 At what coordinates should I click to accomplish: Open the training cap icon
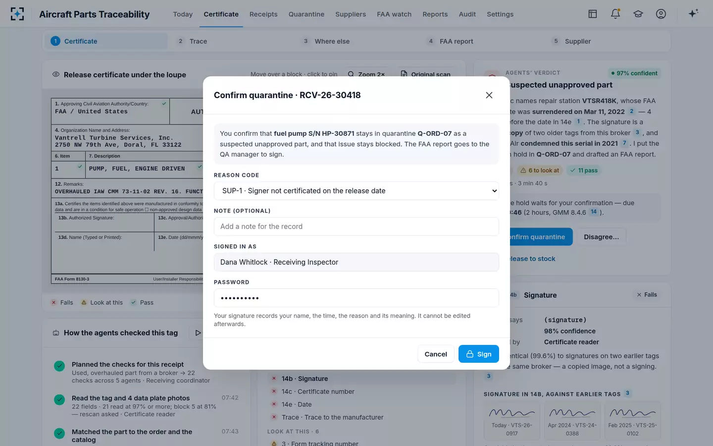click(x=638, y=14)
